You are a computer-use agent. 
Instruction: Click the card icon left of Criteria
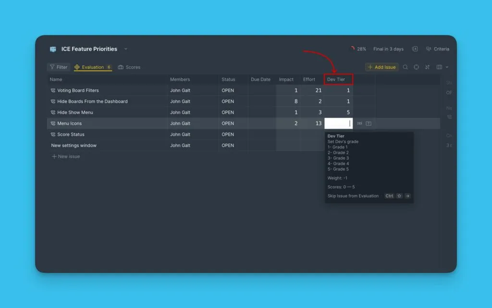415,49
